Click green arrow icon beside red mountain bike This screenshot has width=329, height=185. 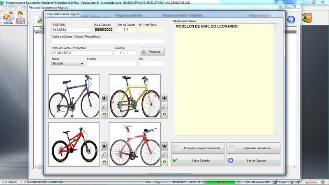(x=104, y=162)
